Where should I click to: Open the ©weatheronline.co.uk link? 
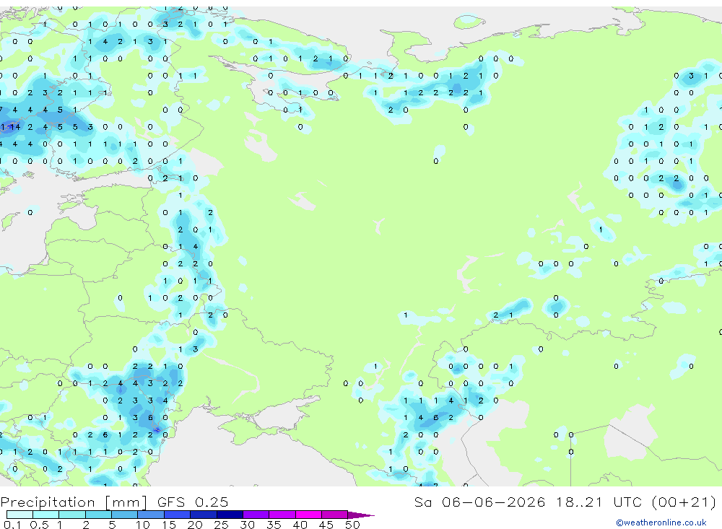click(x=661, y=523)
